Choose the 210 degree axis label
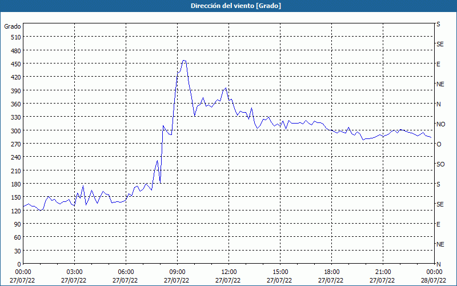 click(17, 170)
